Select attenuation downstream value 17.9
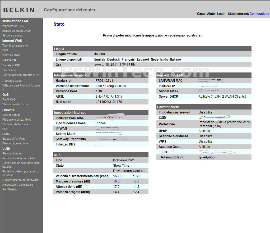This screenshot has height=233, width=270. [x=116, y=187]
